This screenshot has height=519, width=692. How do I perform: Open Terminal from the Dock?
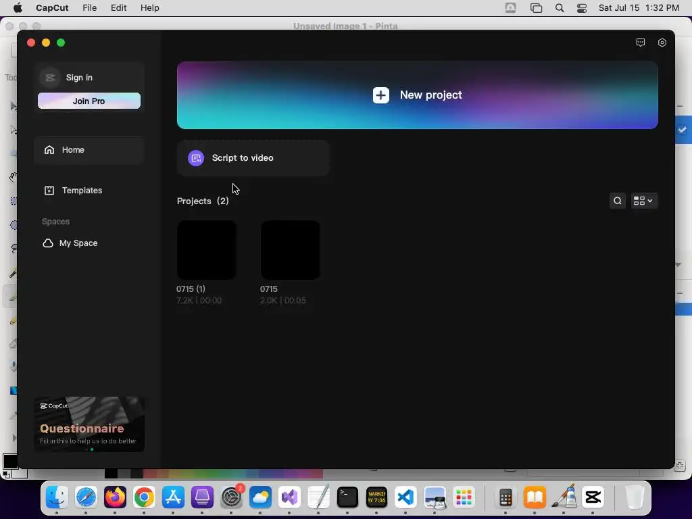point(348,497)
